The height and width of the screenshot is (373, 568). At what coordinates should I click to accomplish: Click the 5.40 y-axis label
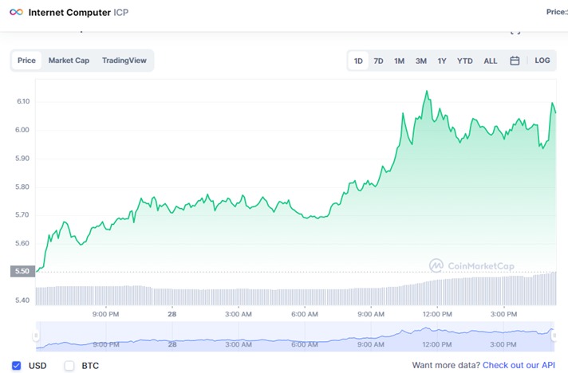coord(22,300)
